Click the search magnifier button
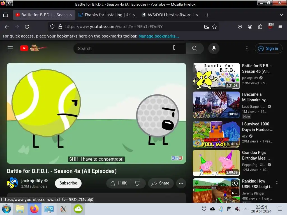The width and height of the screenshot is (287, 215). [x=195, y=48]
